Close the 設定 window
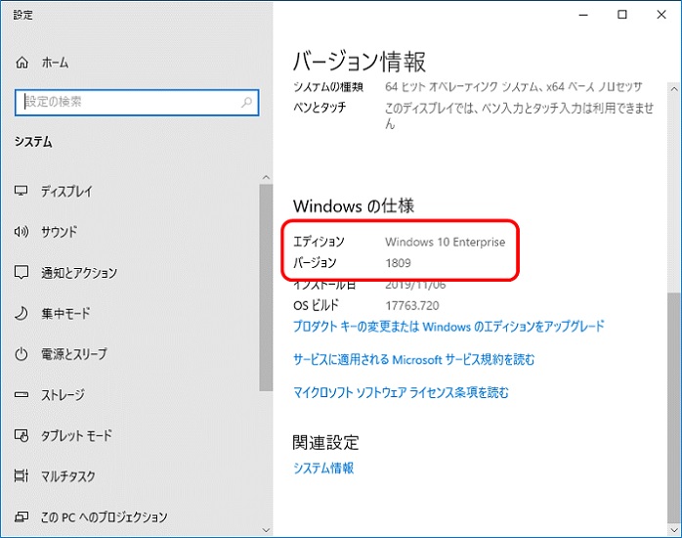The image size is (682, 538). (661, 15)
